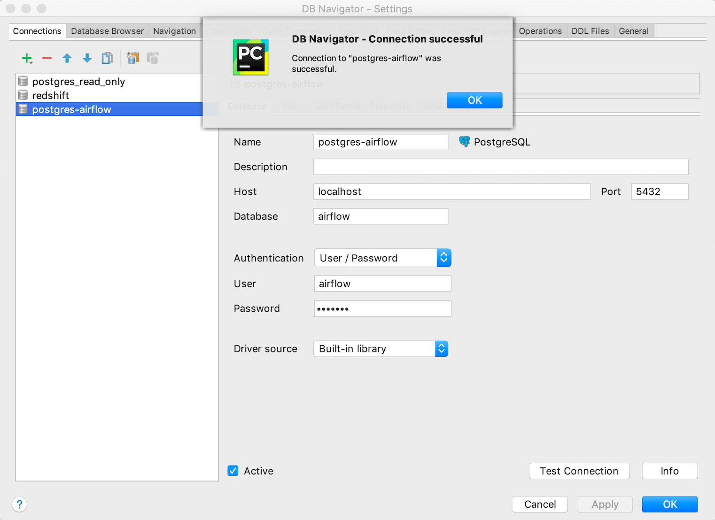
Task: Click the PyCharm logo in the dialog
Action: pyautogui.click(x=251, y=57)
